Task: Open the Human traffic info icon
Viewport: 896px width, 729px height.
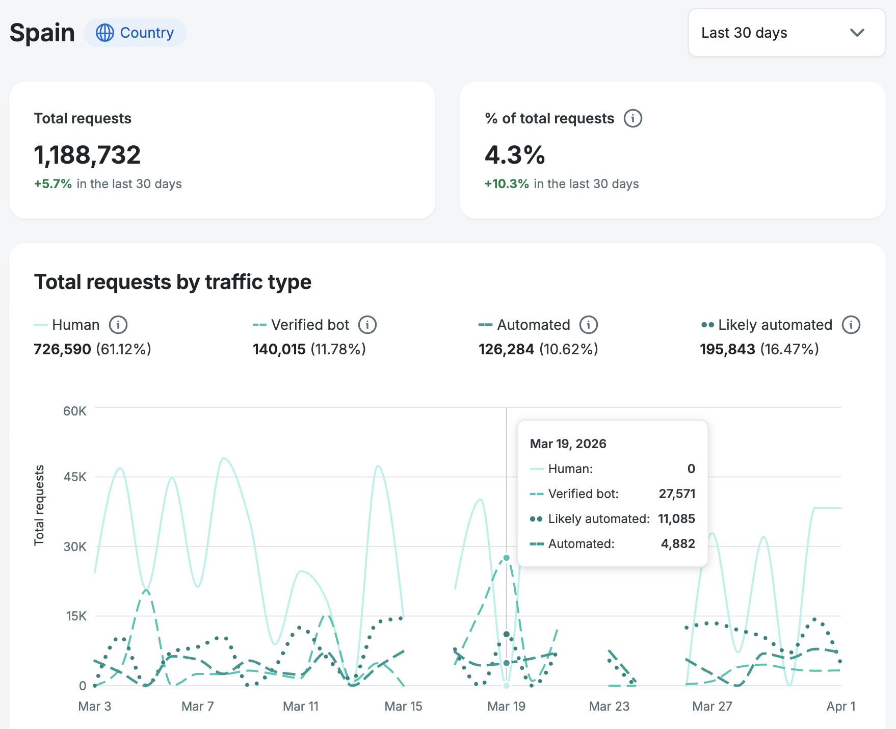Action: pyautogui.click(x=118, y=325)
